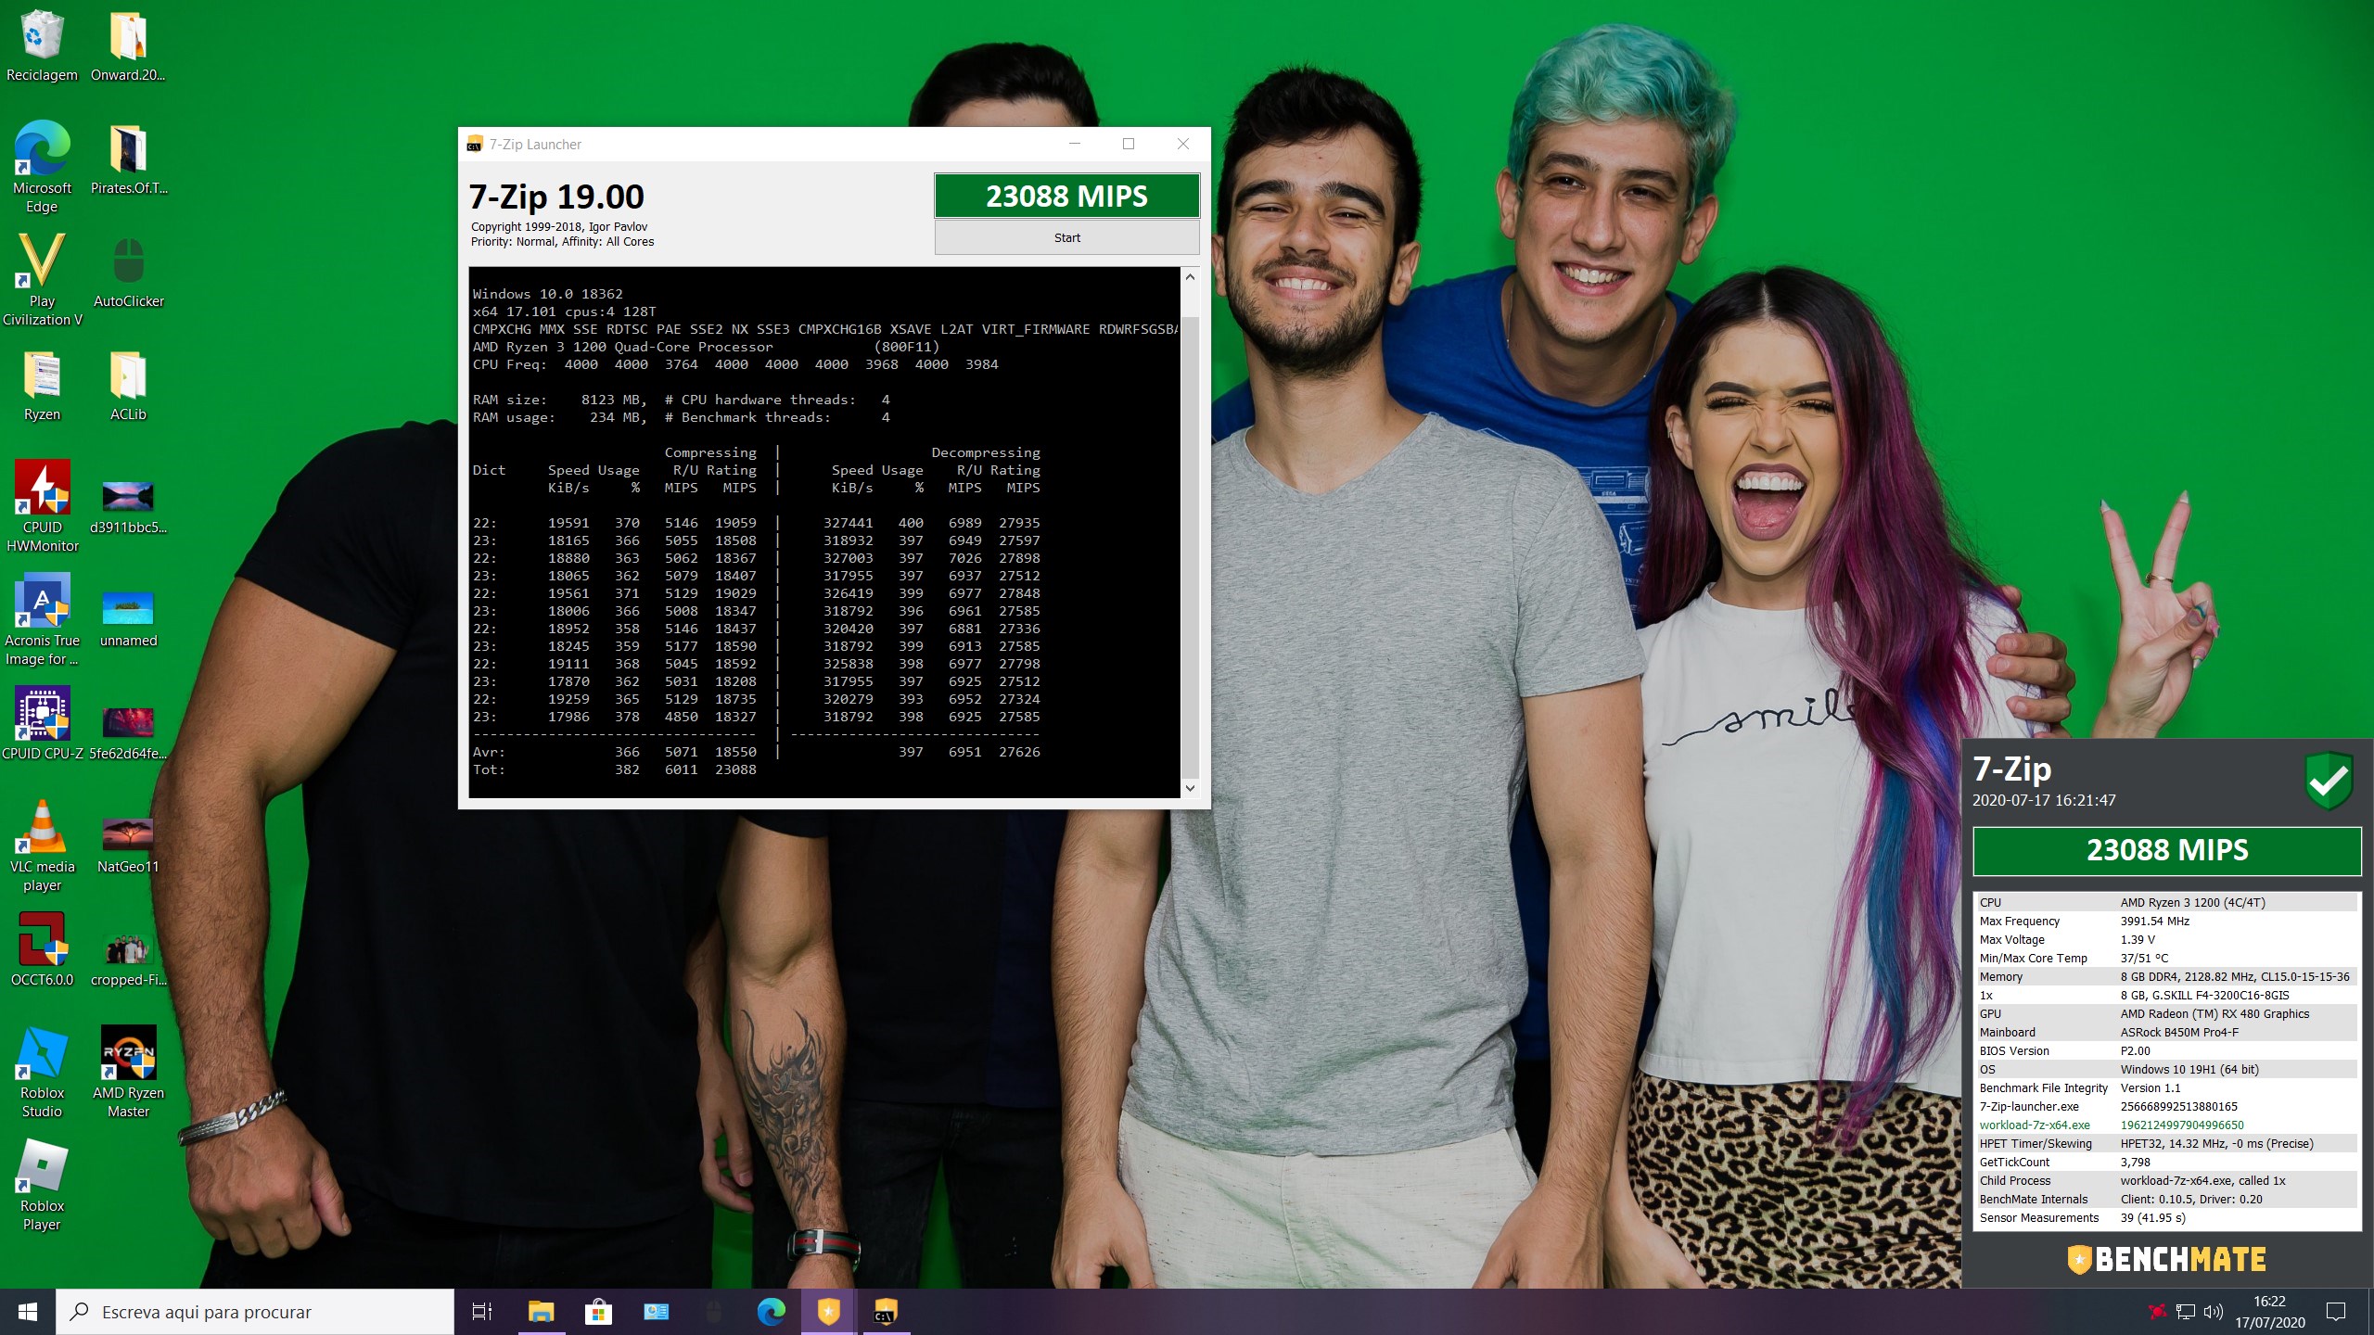Select the OCCT6.0.0 desktop icon
2374x1335 pixels.
click(42, 950)
